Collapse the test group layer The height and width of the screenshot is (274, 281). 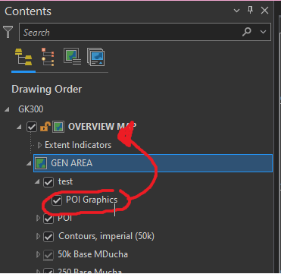38,181
